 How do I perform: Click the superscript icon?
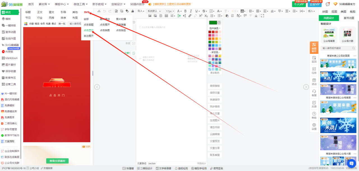click(201, 16)
